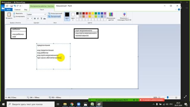Open Google Chrome from taskbar
Viewport: 190px width, 107px height.
tap(72, 104)
